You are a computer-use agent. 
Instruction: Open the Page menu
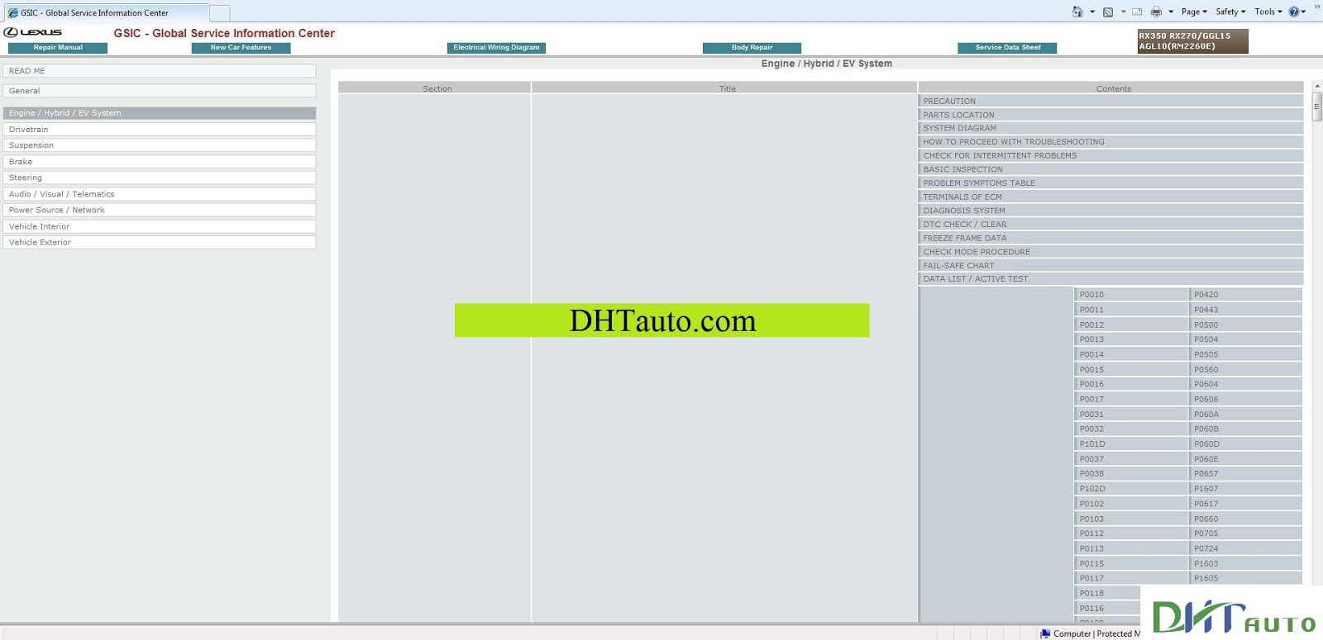click(1194, 12)
